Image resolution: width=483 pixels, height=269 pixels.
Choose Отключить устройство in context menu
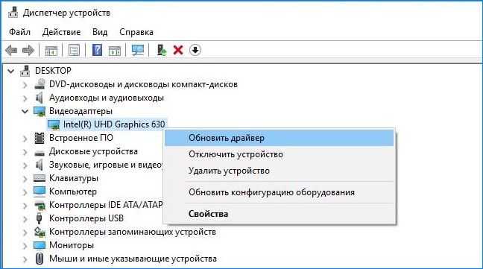click(x=280, y=154)
